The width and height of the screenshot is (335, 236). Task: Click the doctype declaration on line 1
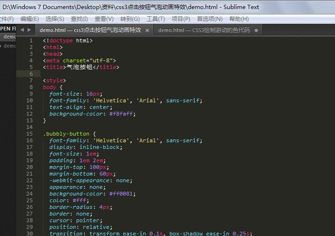click(68, 40)
